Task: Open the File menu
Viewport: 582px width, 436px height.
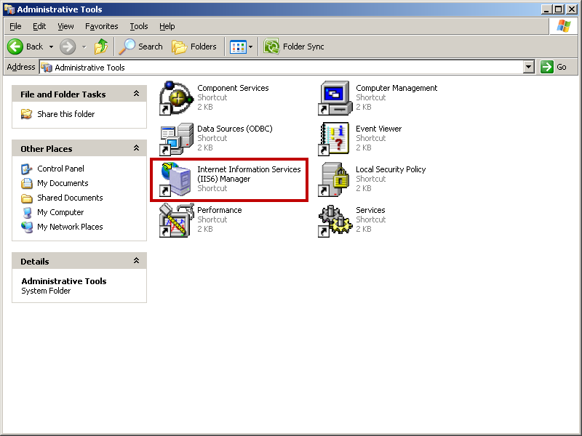Action: point(15,26)
